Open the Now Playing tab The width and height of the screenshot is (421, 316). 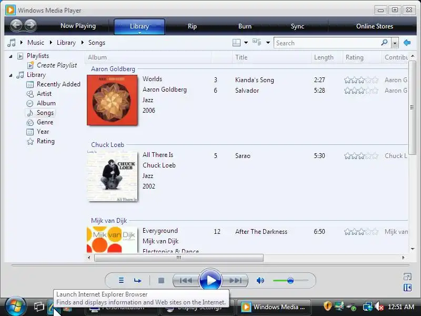click(78, 26)
